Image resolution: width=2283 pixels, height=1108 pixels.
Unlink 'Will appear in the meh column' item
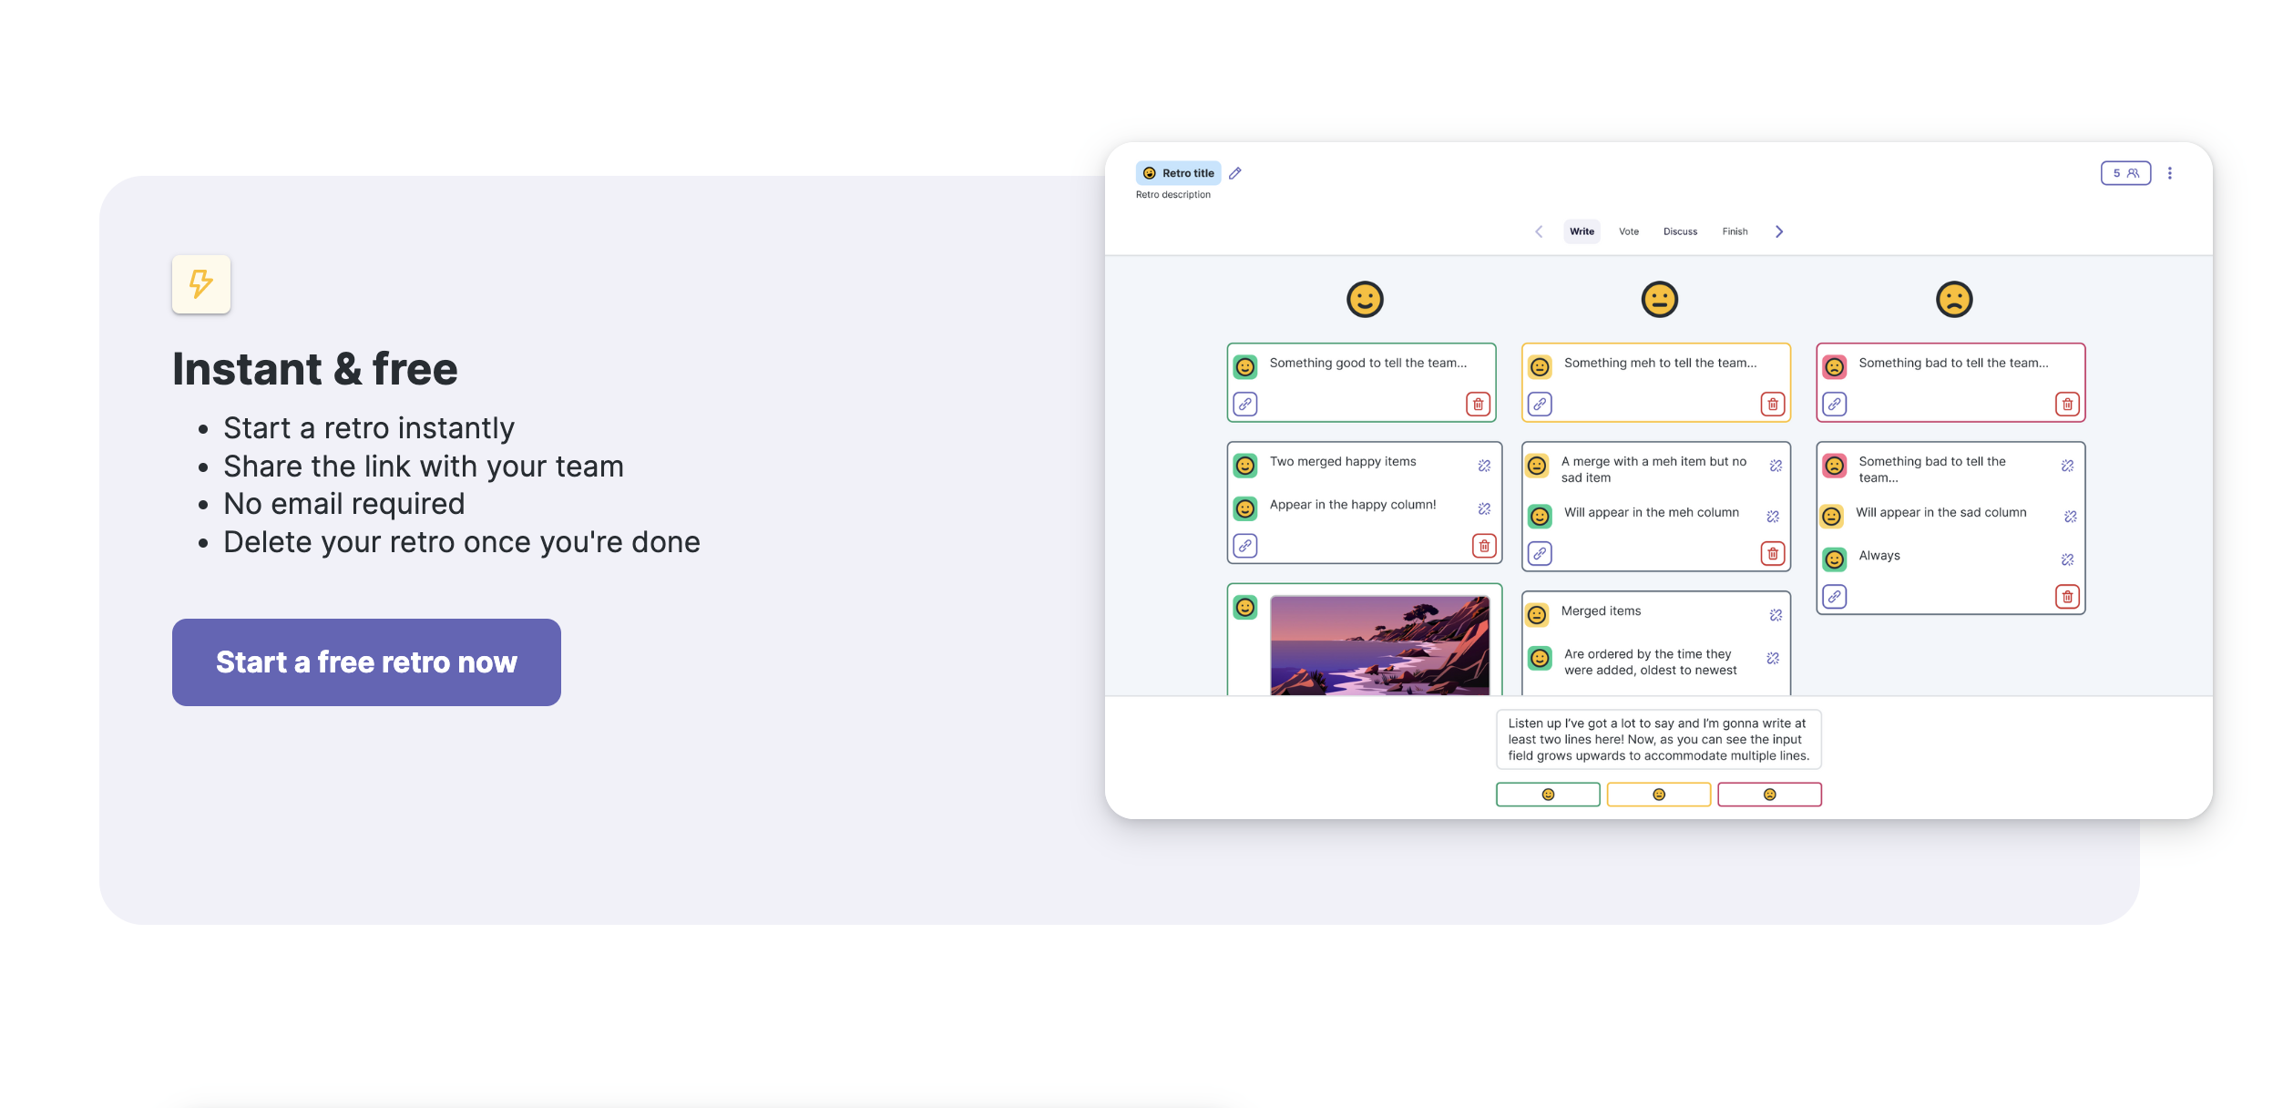click(x=1774, y=516)
